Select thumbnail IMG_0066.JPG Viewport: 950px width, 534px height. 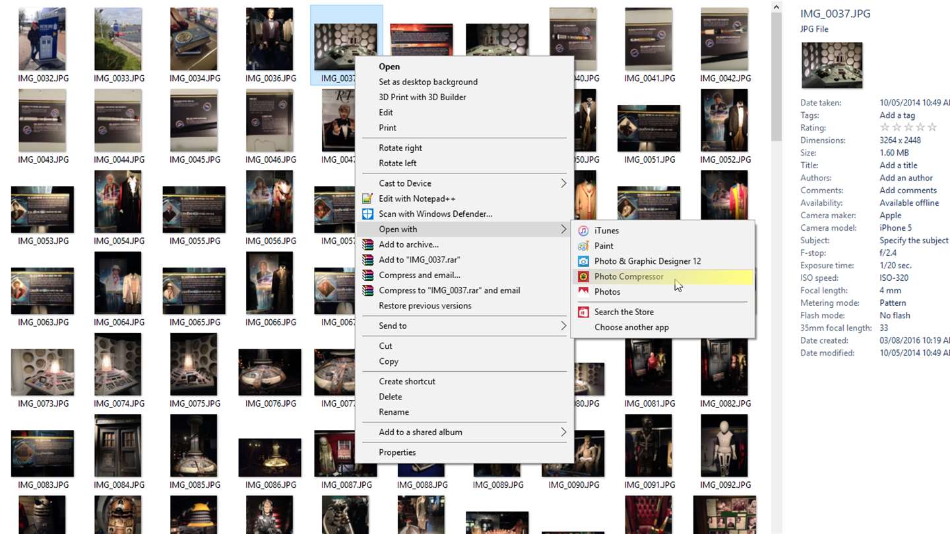[270, 283]
